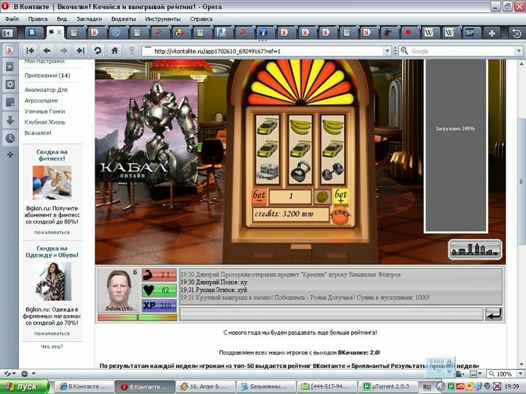This screenshot has height=394, width=526.
Task: Open the History clock panel
Action: tap(10, 138)
